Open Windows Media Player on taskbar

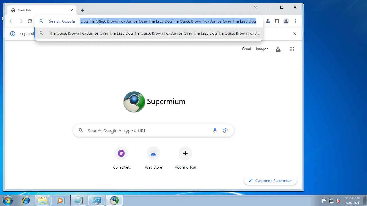[x=60, y=200]
